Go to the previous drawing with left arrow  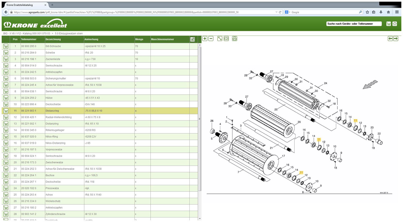pyautogui.click(x=390, y=39)
